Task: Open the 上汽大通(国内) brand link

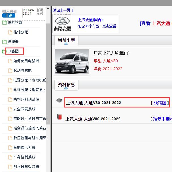Action: coord(90,20)
